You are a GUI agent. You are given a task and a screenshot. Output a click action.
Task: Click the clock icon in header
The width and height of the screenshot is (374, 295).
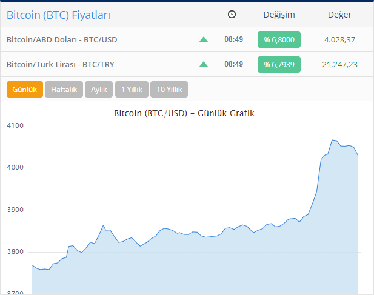coord(232,15)
